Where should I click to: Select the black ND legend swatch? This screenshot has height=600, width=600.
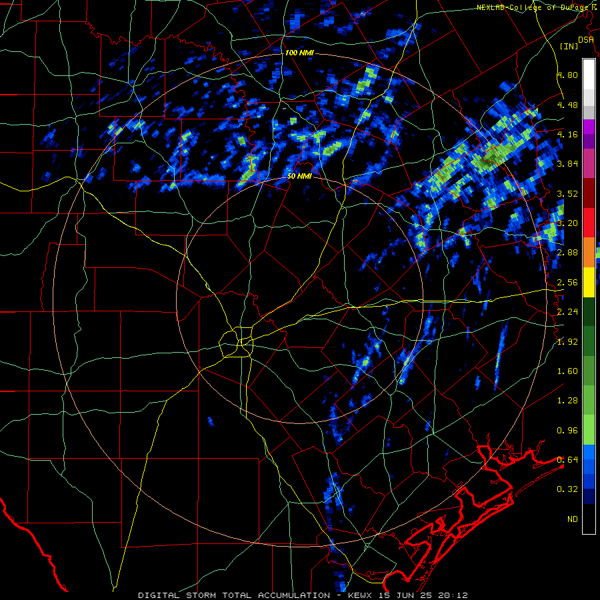(x=589, y=519)
